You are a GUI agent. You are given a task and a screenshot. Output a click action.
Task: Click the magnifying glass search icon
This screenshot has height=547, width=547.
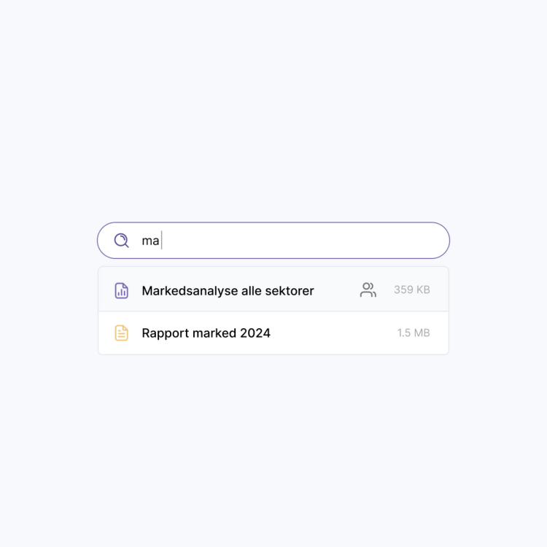click(121, 240)
